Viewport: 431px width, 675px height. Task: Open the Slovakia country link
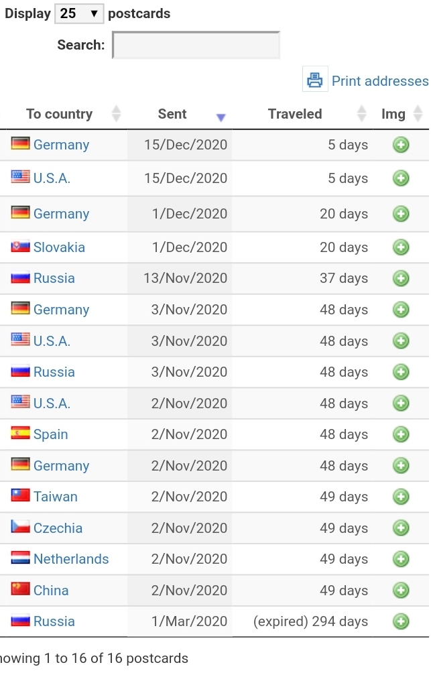click(x=59, y=247)
